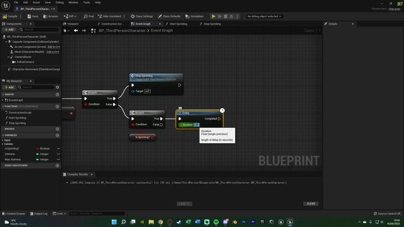Click the eject control in toolbar

(232, 16)
